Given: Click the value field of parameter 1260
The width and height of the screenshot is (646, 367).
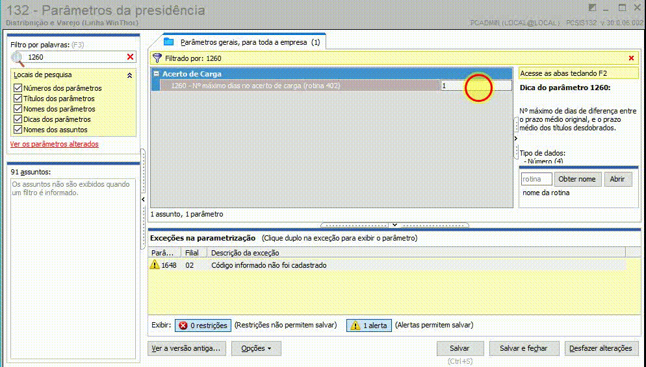Looking at the screenshot, I should click(476, 86).
